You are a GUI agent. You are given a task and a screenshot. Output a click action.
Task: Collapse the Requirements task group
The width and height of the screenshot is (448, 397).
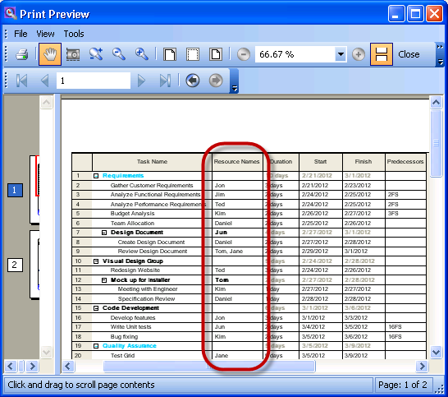(x=96, y=176)
